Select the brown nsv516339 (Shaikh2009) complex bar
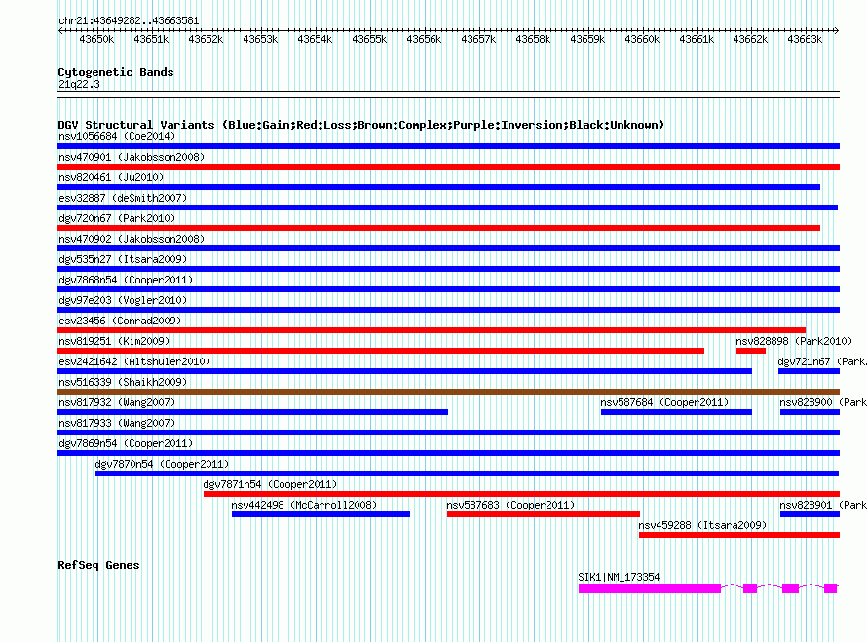Screen dimensions: 867x642 (448, 392)
